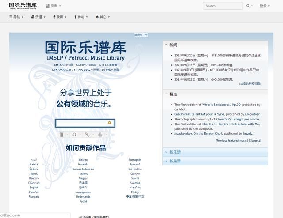This screenshot has height=218, width=283.
Task: Switch language to Magyar
Action: point(83,178)
